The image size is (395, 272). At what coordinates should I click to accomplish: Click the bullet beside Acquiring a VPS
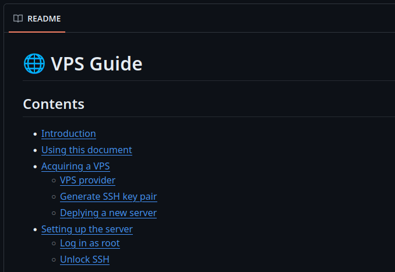point(34,167)
